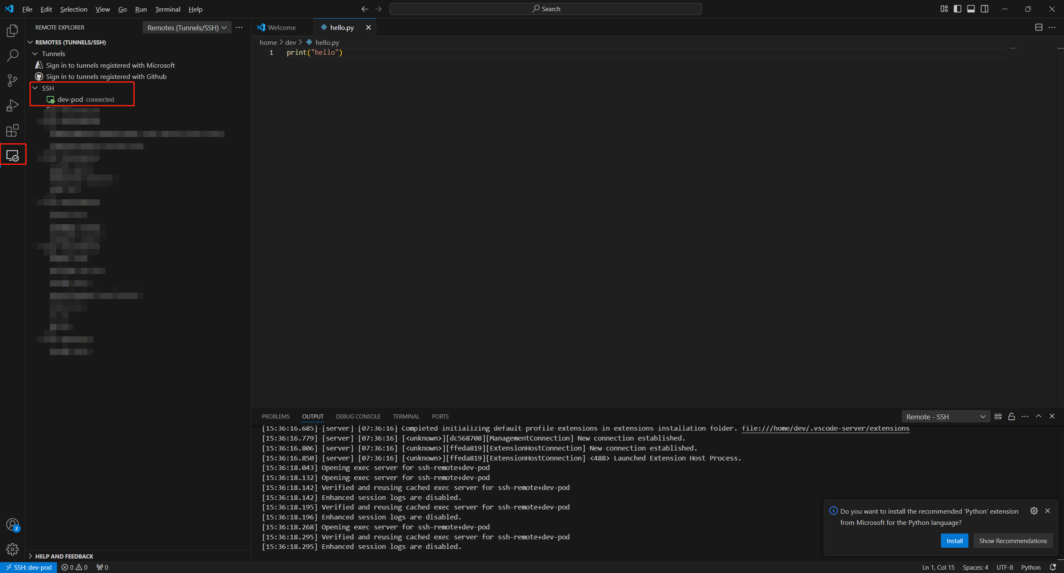Open the Remote - SSH output channel dropdown

[946, 416]
